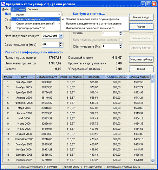Decrease the Обслуживание (%) spinner value

coord(120,47)
